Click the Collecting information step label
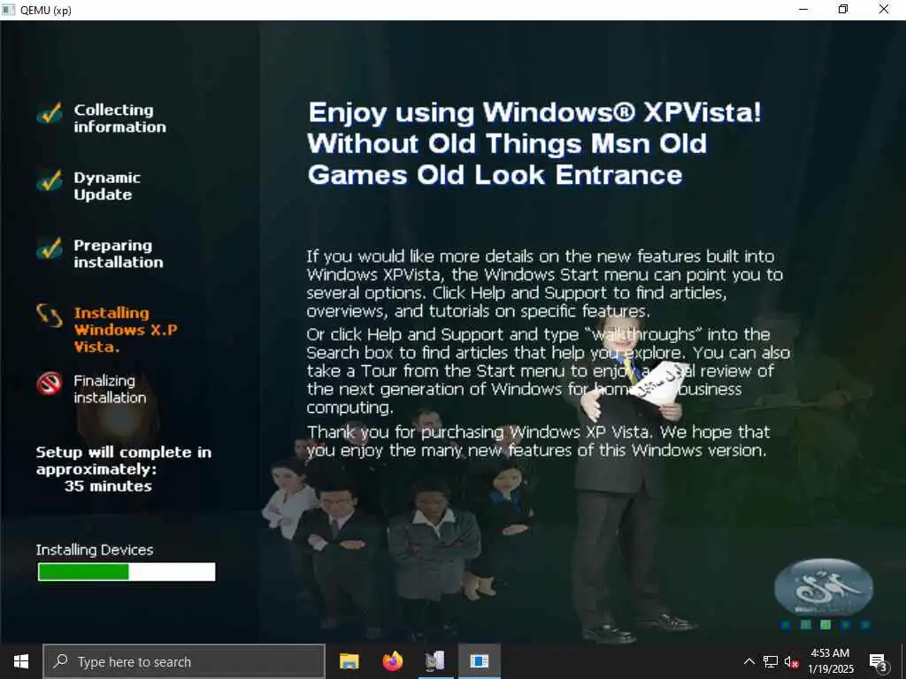The height and width of the screenshot is (679, 906). click(119, 118)
